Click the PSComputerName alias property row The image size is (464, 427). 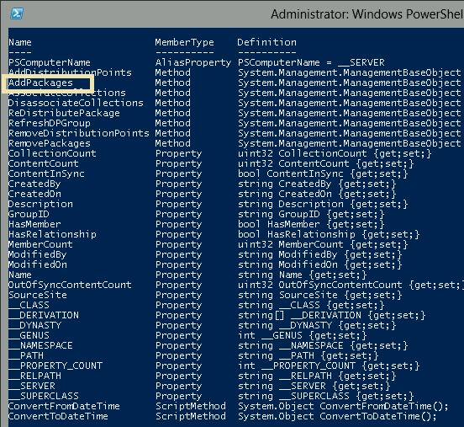pos(197,62)
